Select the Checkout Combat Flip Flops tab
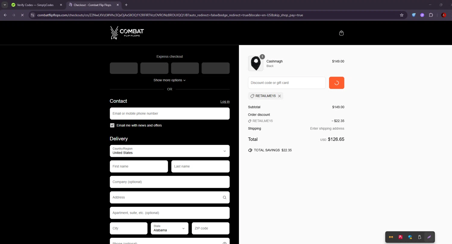This screenshot has width=452, height=244. [92, 5]
